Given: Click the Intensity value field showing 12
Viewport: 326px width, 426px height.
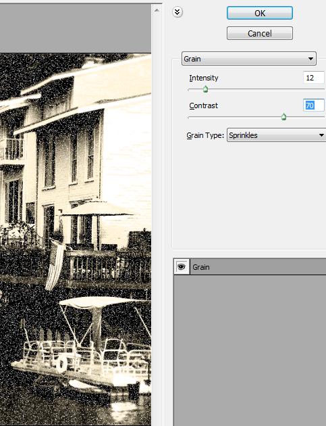Looking at the screenshot, I should [314, 78].
